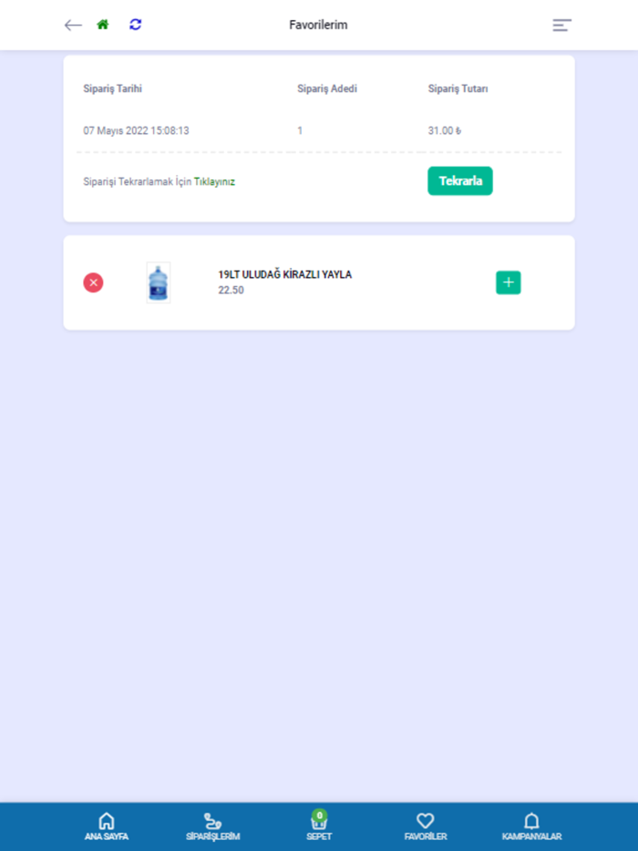638x851 pixels.
Task: Click the 19LT ULUDAĞ KİRAZLI YAYLA product name
Action: pyautogui.click(x=285, y=274)
